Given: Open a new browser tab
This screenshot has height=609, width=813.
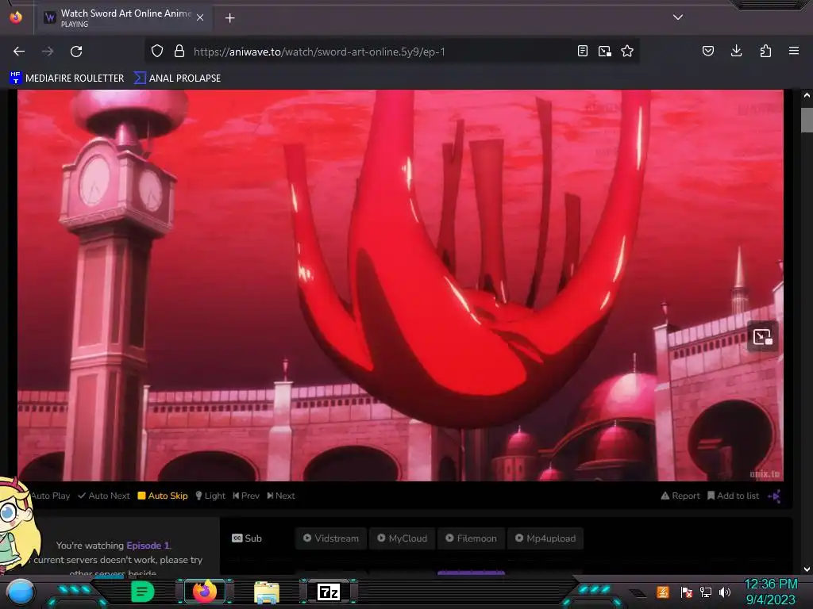Looking at the screenshot, I should pos(229,18).
